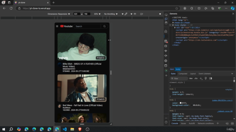Click the Windows Start button
The height and width of the screenshot is (132, 236).
coord(4,129)
